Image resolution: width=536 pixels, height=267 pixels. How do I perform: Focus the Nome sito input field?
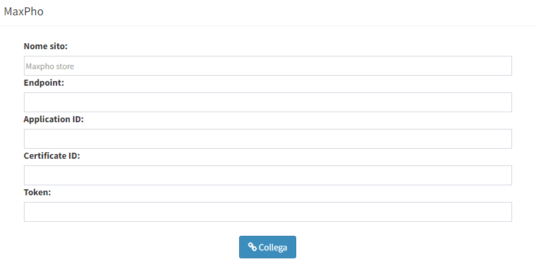pyautogui.click(x=268, y=66)
